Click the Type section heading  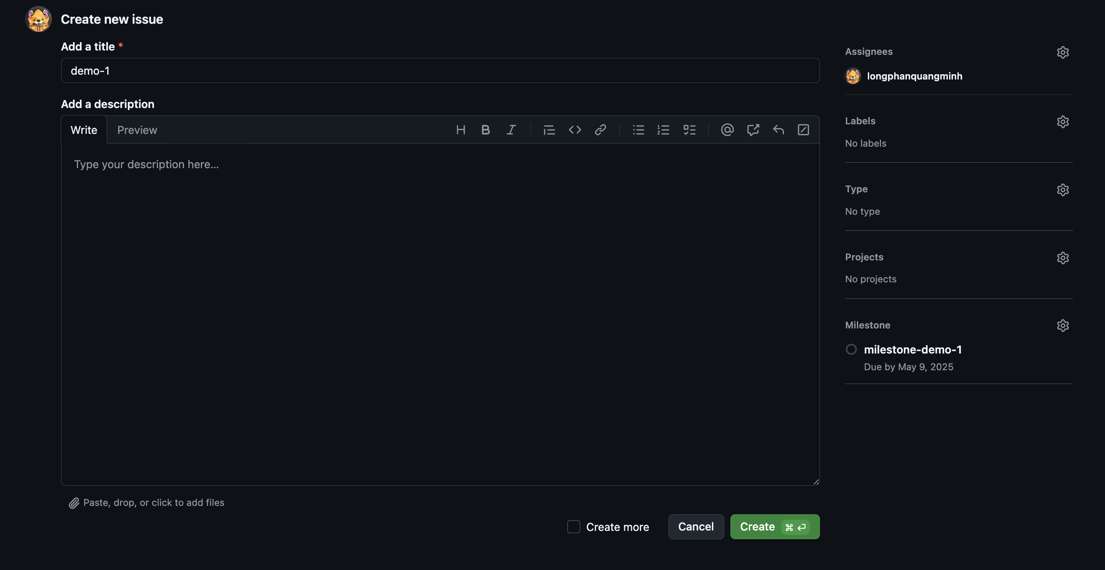(x=856, y=189)
